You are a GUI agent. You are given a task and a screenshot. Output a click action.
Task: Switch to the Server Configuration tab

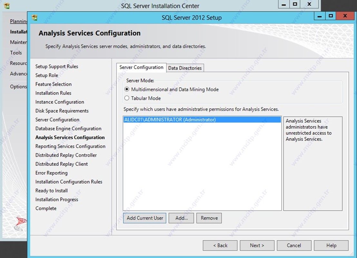[x=141, y=67]
